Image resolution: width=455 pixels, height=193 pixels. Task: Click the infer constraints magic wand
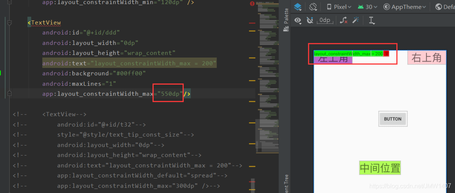click(x=355, y=20)
